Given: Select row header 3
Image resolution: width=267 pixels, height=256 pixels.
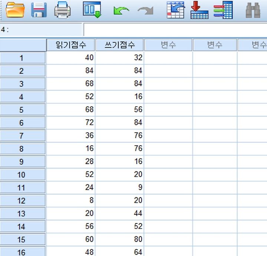Looking at the screenshot, I should pyautogui.click(x=23, y=84).
